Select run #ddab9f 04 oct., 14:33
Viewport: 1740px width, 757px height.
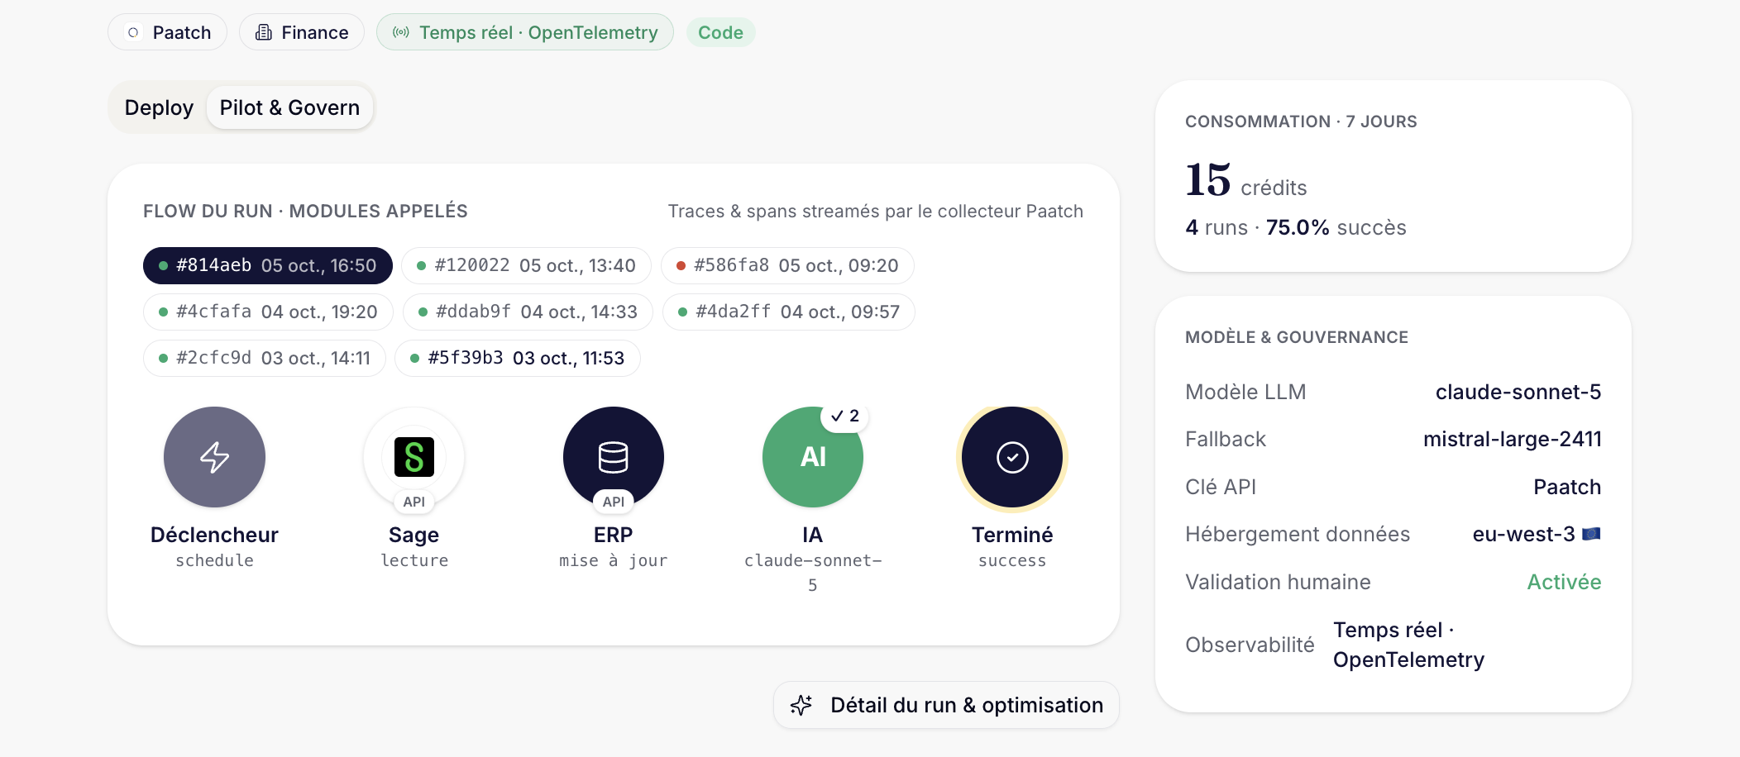click(528, 312)
